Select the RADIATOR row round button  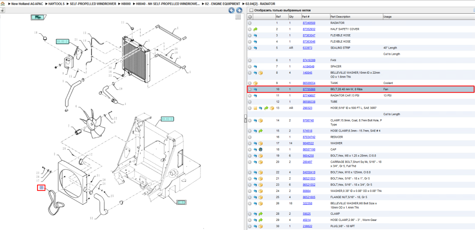[250, 23]
